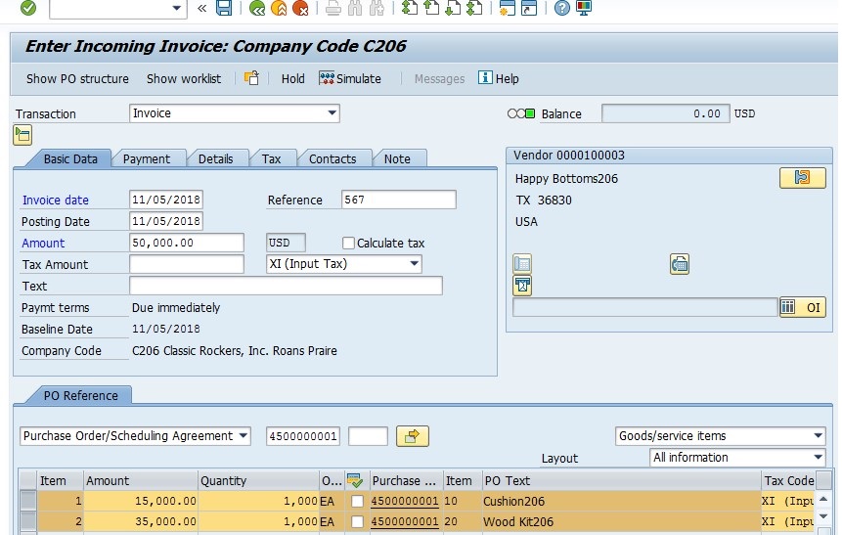Open the Details tab
This screenshot has width=842, height=535.
coord(215,158)
